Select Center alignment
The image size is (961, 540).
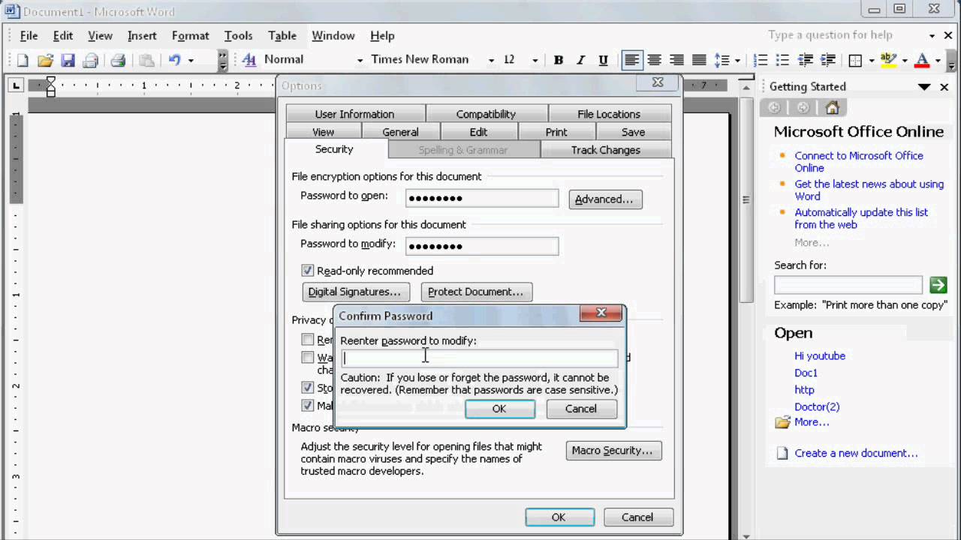pos(655,60)
